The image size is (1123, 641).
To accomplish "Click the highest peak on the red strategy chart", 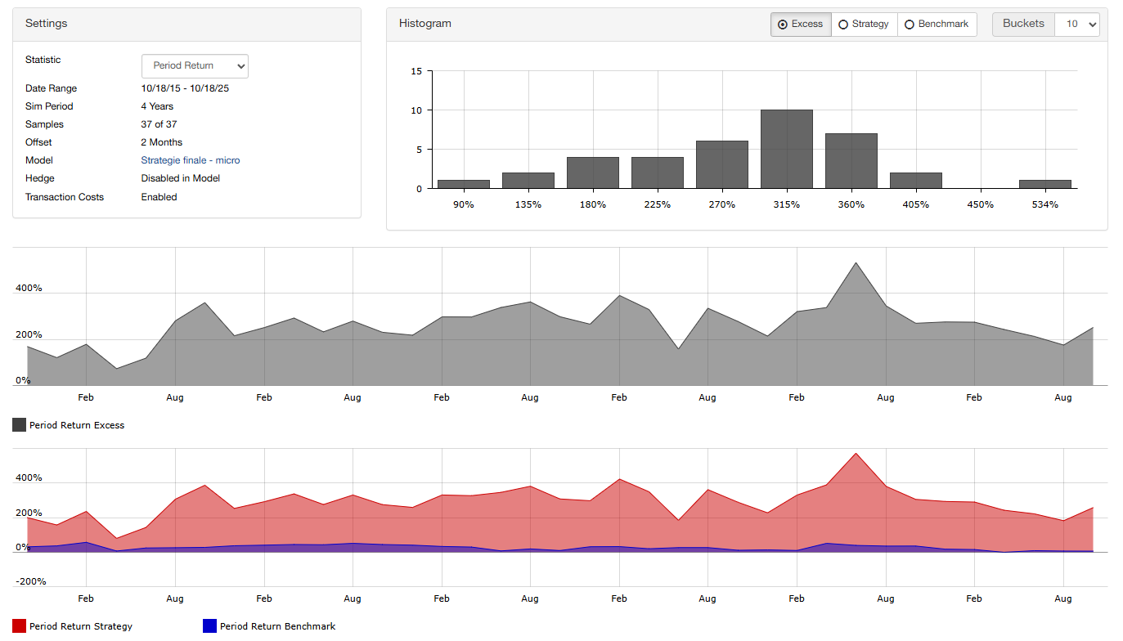I will tap(856, 455).
